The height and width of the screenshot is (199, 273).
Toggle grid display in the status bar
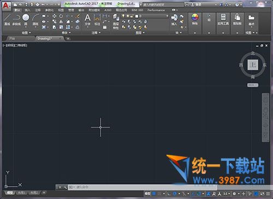[154, 194]
